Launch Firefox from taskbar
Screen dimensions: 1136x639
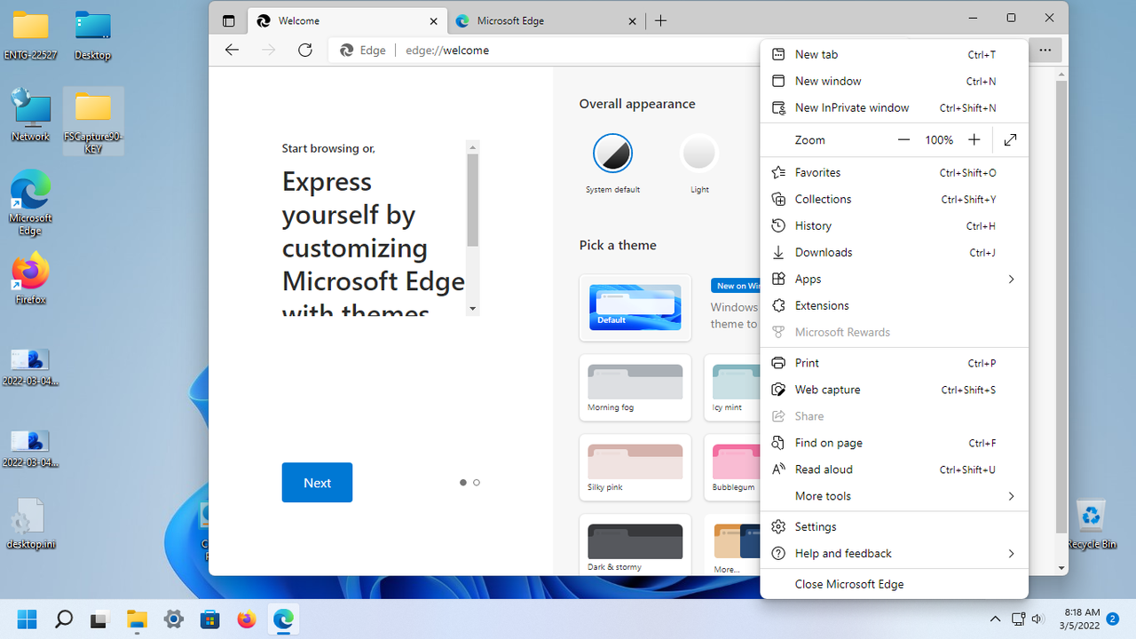(247, 619)
